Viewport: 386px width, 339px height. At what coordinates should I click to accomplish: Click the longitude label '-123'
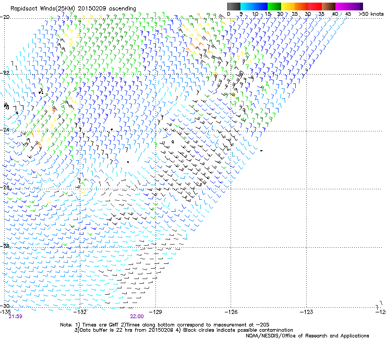pos(307,312)
